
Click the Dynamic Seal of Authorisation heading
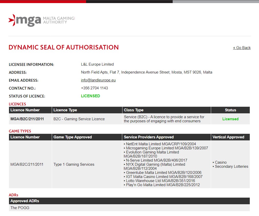[x=64, y=47]
